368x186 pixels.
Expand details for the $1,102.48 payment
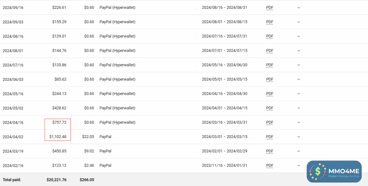[299, 137]
